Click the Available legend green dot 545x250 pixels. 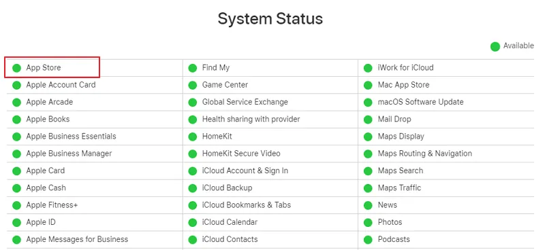tap(495, 46)
